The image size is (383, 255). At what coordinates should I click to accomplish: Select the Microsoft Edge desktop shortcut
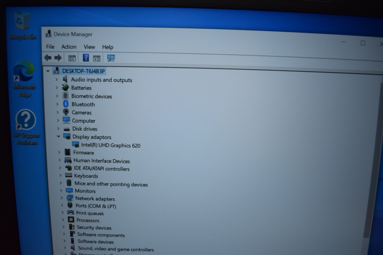pos(24,78)
